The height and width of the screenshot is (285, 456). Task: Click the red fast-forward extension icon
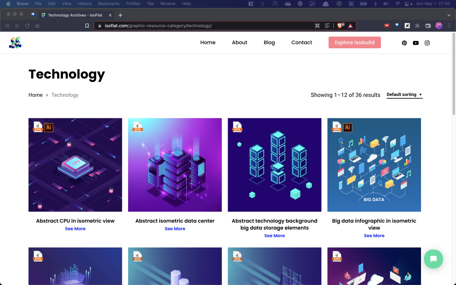click(x=387, y=26)
